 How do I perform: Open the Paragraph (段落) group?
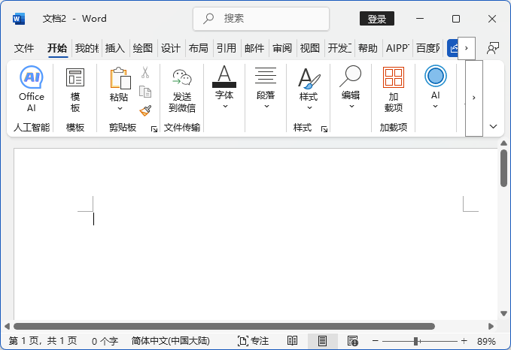coord(266,86)
